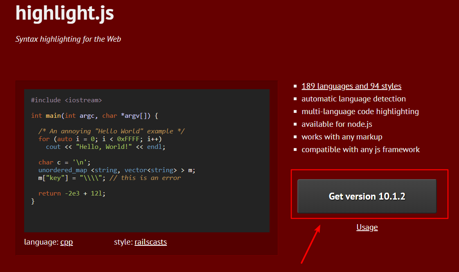The width and height of the screenshot is (459, 272).
Task: Click the style: label
Action: click(x=123, y=242)
